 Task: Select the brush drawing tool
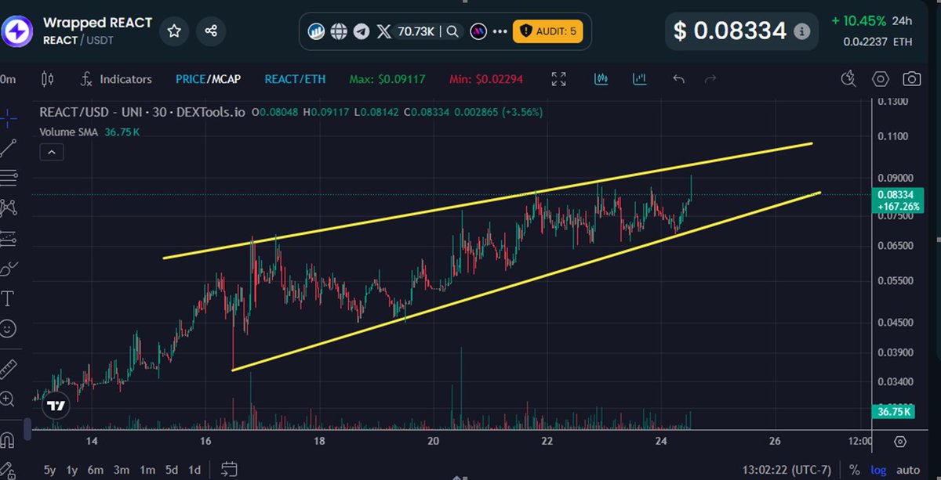[9, 269]
